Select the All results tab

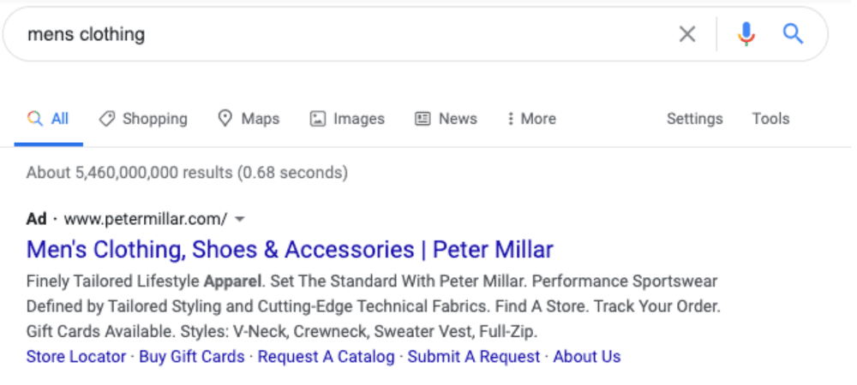click(x=48, y=118)
